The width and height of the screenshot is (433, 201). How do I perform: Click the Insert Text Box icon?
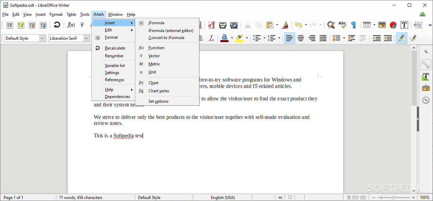404,25
